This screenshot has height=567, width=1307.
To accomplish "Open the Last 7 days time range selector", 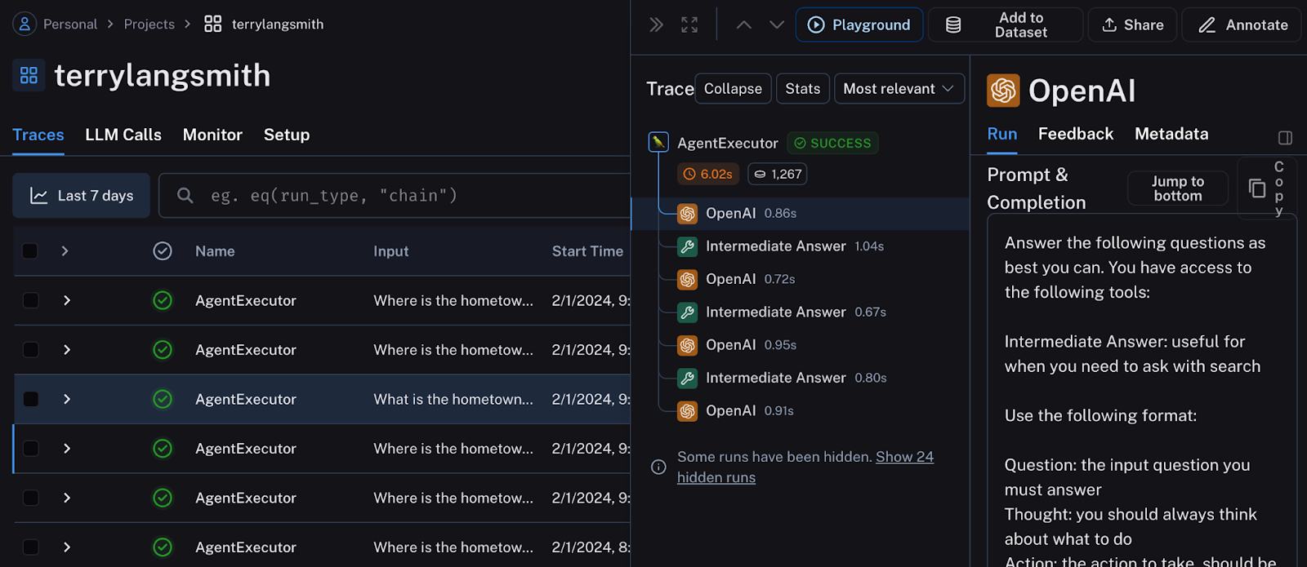I will pos(82,195).
